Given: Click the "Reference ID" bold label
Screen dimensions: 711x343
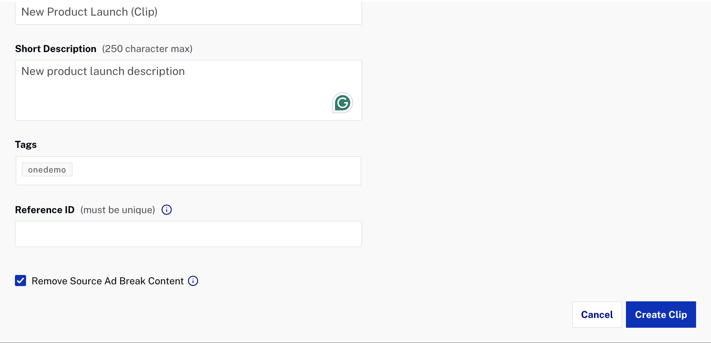Looking at the screenshot, I should click(x=45, y=210).
